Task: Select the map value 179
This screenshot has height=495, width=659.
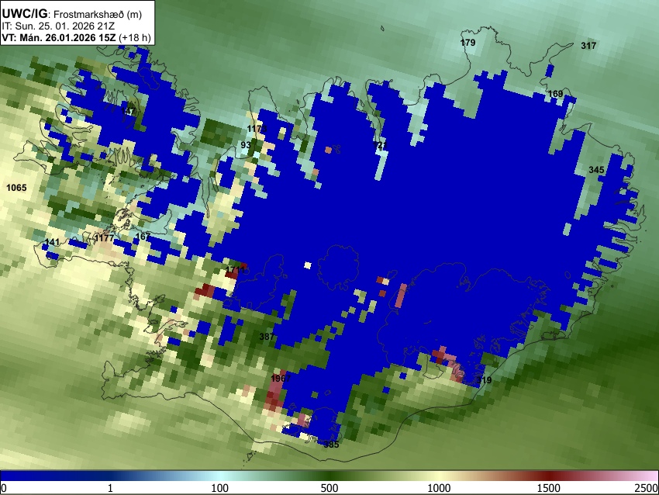Action: coord(468,43)
